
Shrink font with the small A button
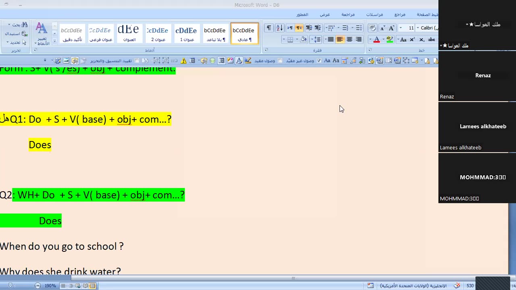[382, 28]
